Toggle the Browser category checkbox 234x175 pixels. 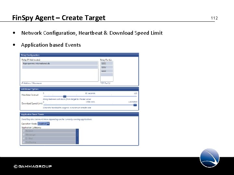[x=24, y=131]
